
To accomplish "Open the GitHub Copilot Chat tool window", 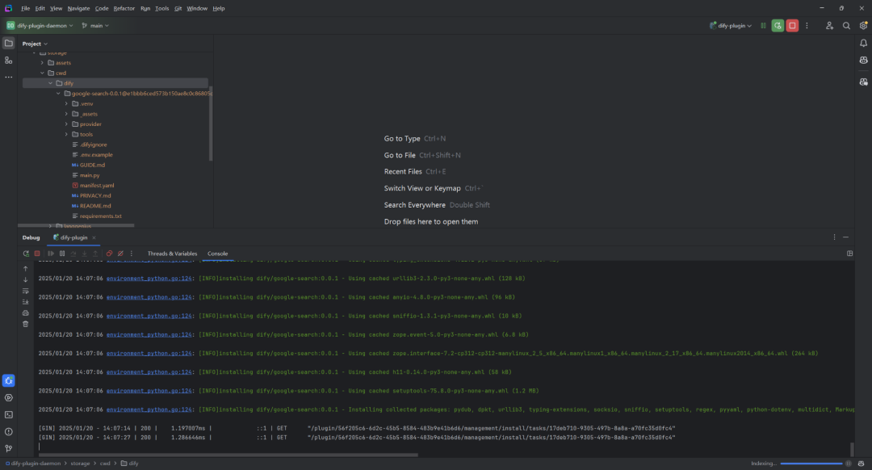I will [863, 82].
